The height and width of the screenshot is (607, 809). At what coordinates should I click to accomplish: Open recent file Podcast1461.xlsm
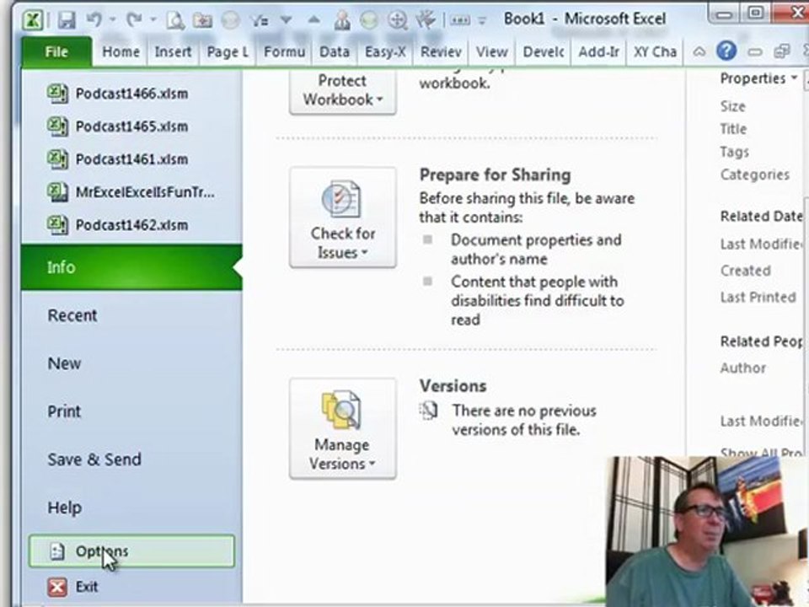click(x=131, y=159)
